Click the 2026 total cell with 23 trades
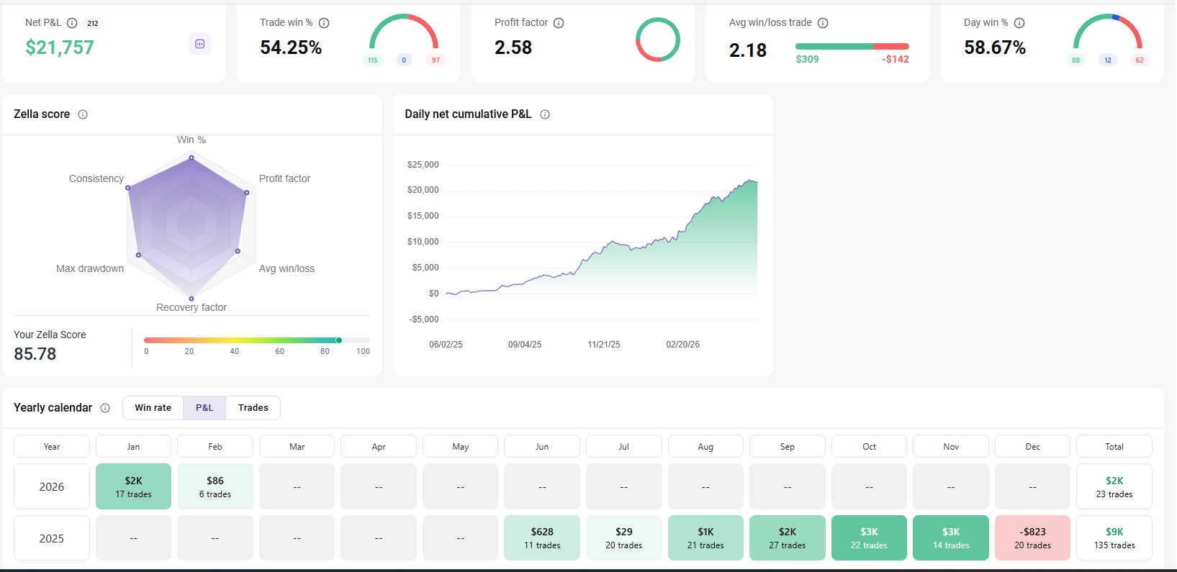This screenshot has width=1177, height=572. pos(1114,486)
